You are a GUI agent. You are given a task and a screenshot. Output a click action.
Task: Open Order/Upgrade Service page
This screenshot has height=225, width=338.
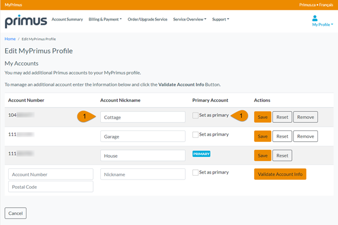point(147,19)
